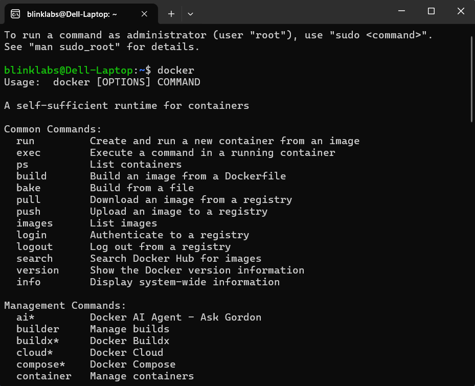Click the 'cloud*' Docker Cloud entry
Screen dimensions: 475x386
click(34, 352)
